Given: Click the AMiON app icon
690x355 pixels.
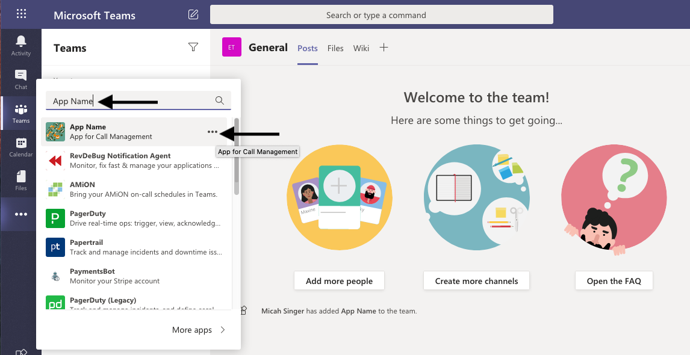Looking at the screenshot, I should (x=55, y=190).
